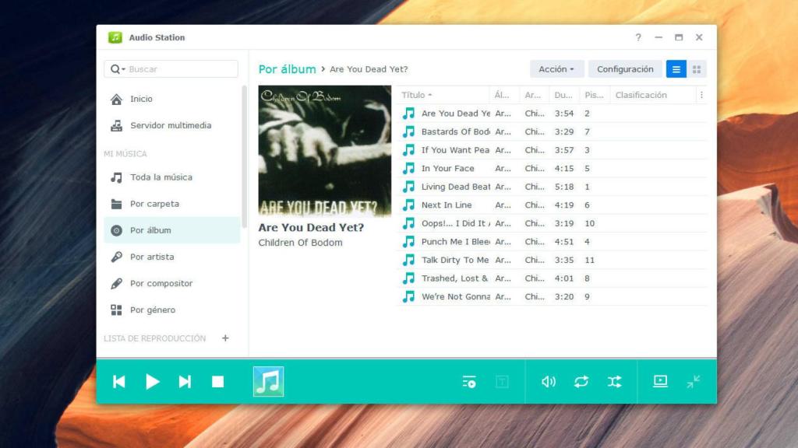Add a new playlist with the plus icon
798x448 pixels.
point(224,338)
